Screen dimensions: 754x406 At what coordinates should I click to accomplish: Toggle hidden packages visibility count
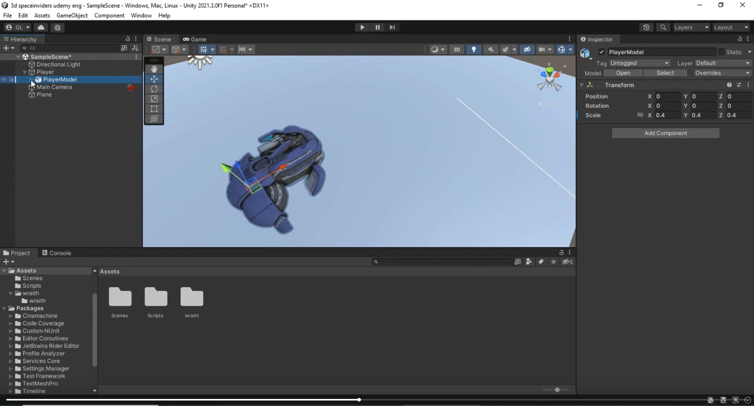[568, 262]
